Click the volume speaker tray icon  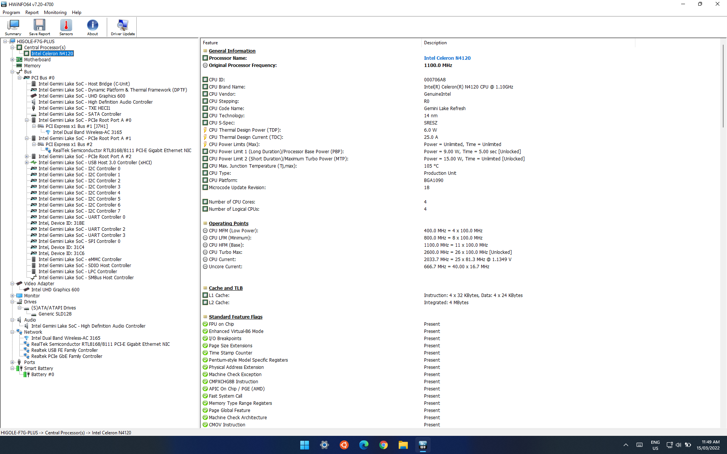pyautogui.click(x=679, y=445)
